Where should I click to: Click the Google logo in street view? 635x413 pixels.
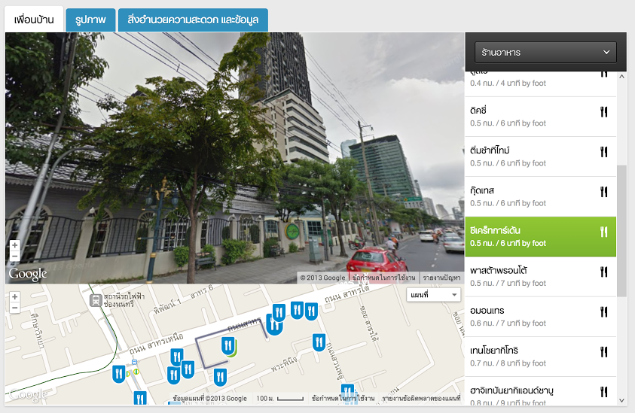tap(28, 274)
